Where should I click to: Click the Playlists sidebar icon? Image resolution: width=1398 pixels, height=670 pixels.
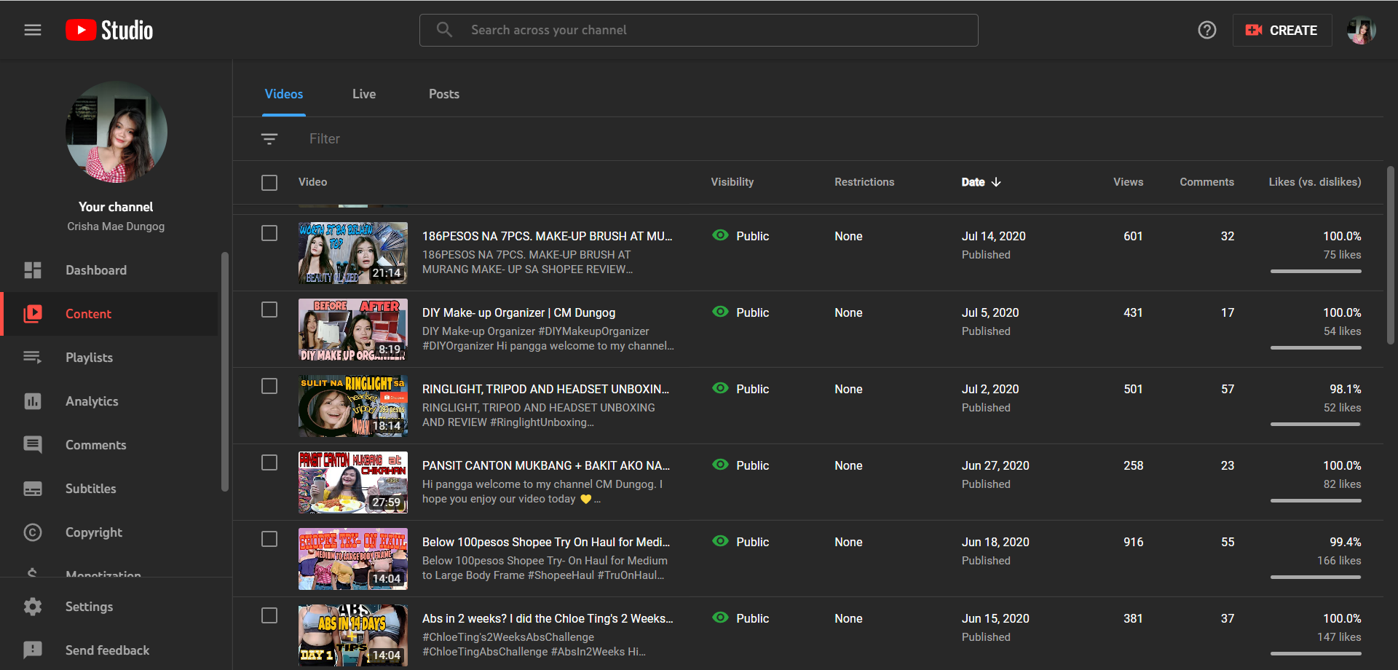click(x=33, y=358)
